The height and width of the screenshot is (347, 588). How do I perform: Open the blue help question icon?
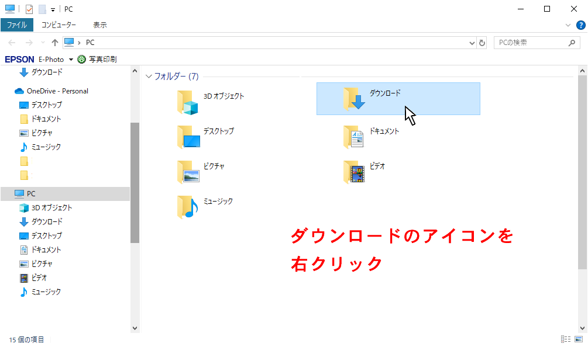pos(581,25)
